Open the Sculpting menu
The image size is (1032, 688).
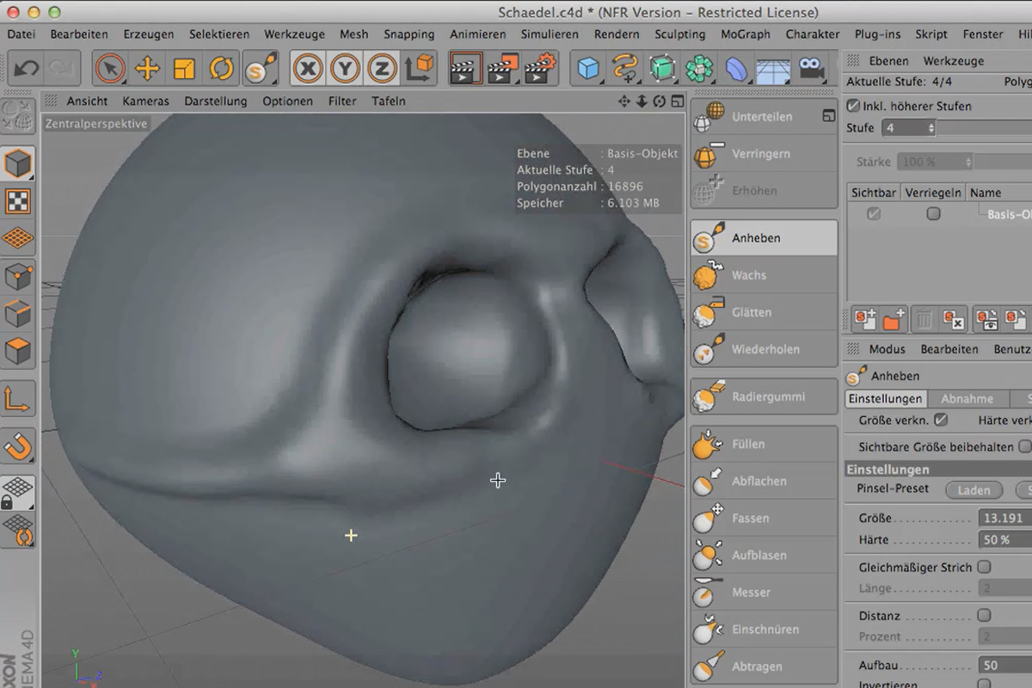point(679,34)
